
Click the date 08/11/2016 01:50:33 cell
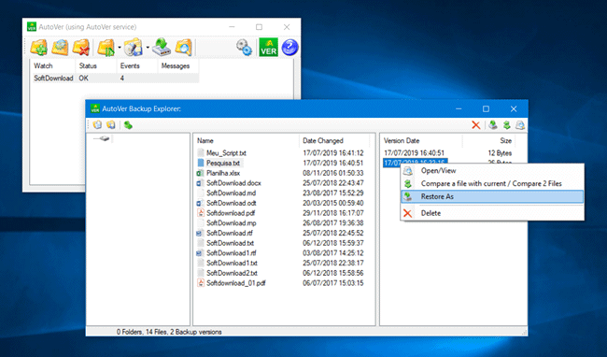[333, 173]
